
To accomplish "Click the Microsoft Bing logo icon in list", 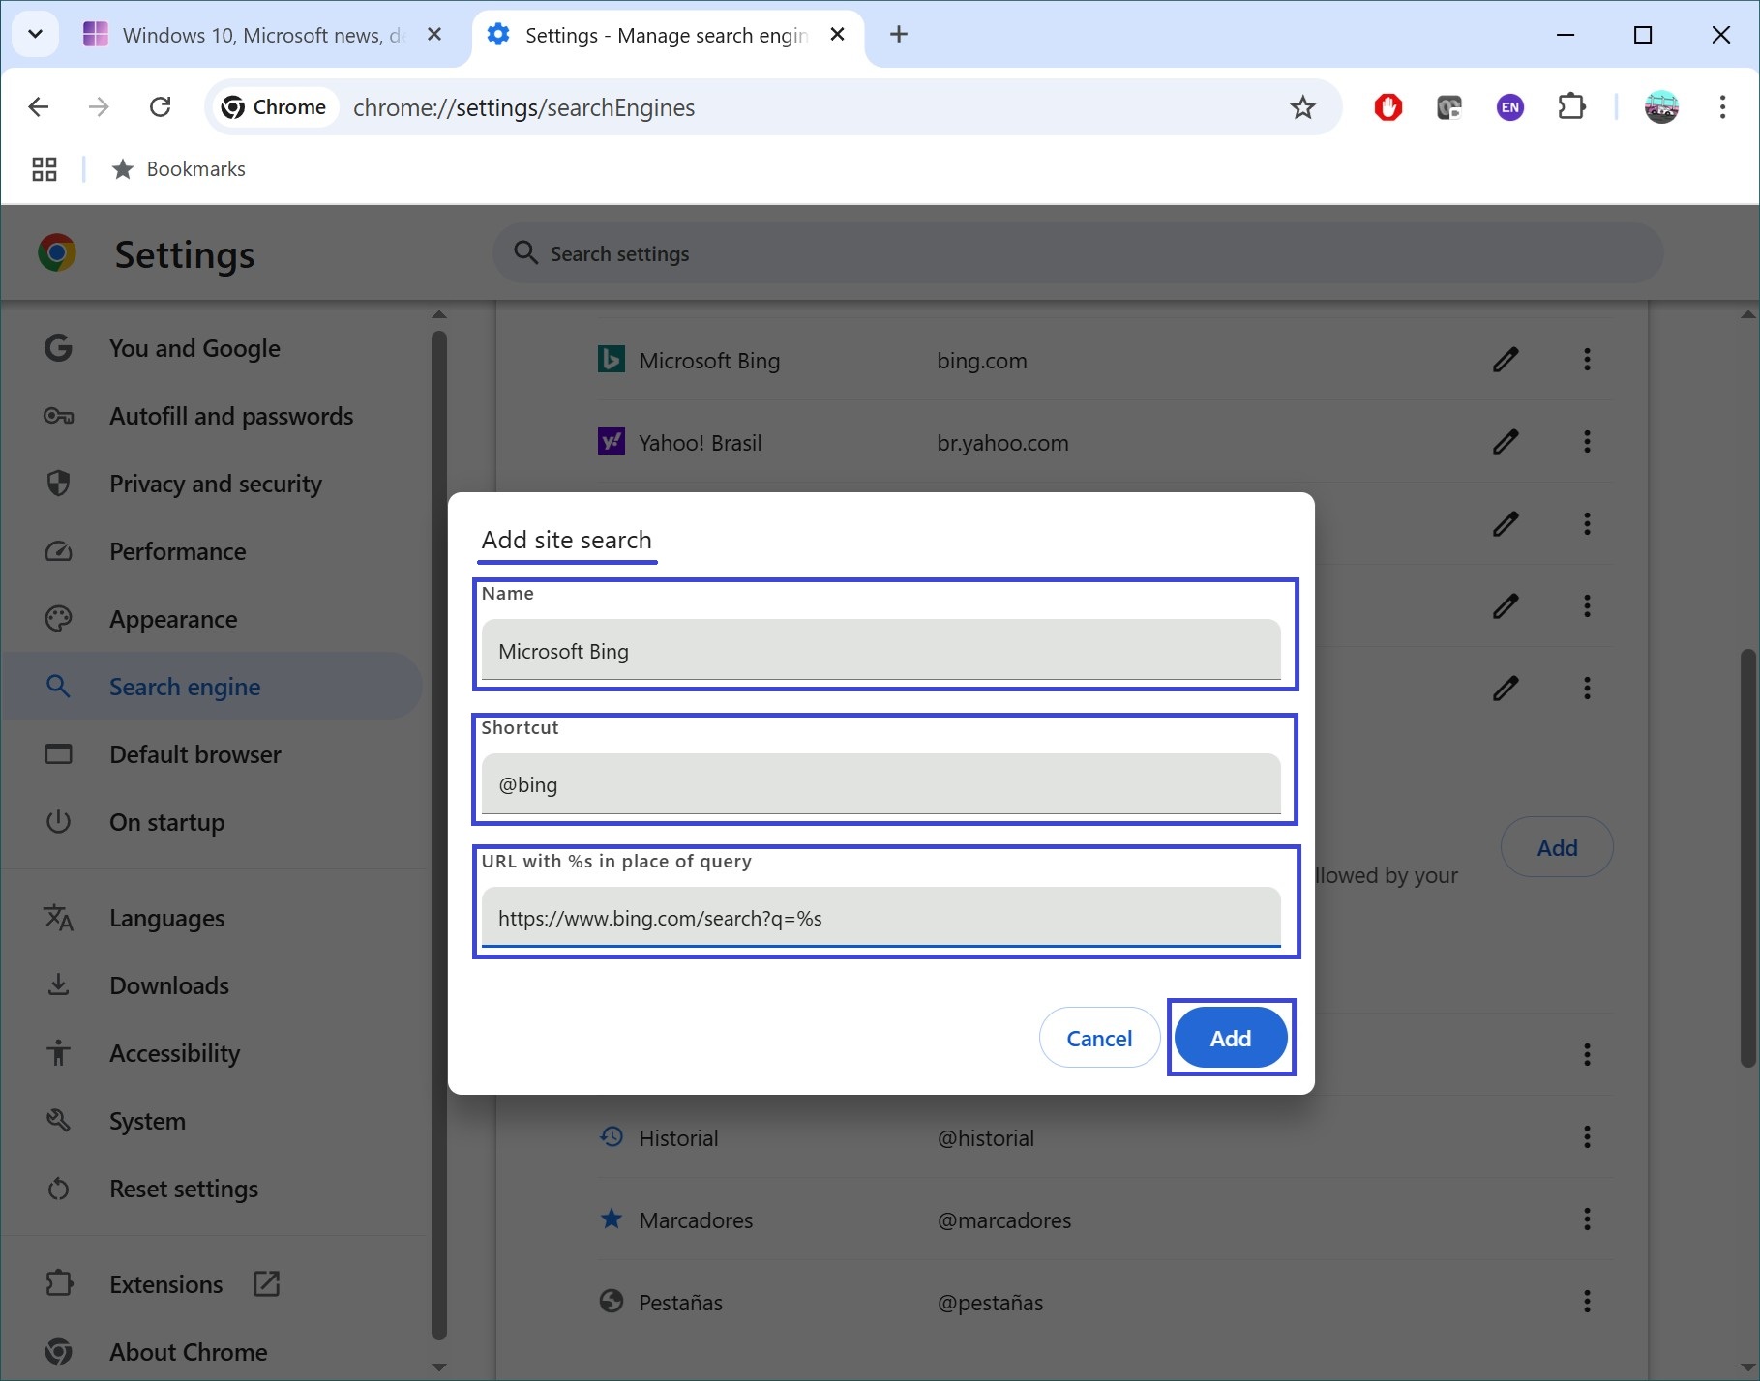I will point(611,360).
